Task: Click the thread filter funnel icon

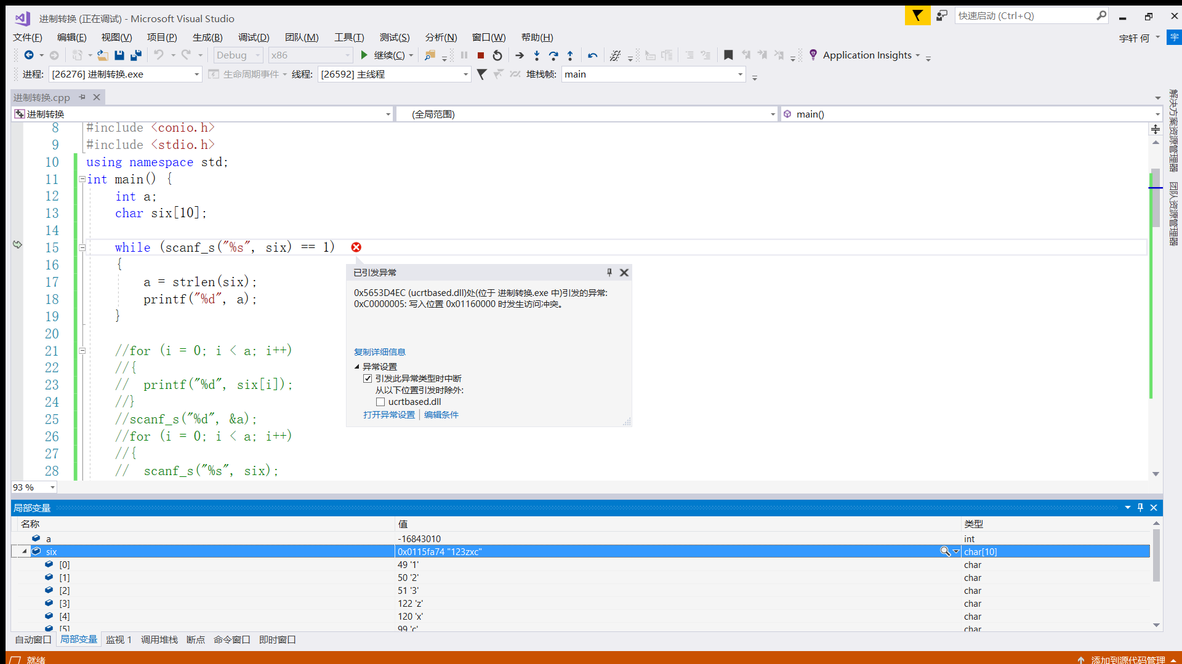Action: 482,74
